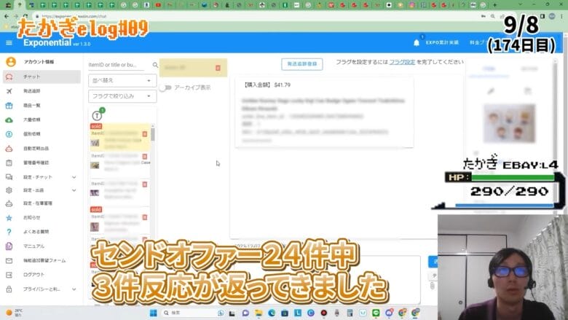
Task: Select the first chat item thumbnail
Action: (95, 143)
